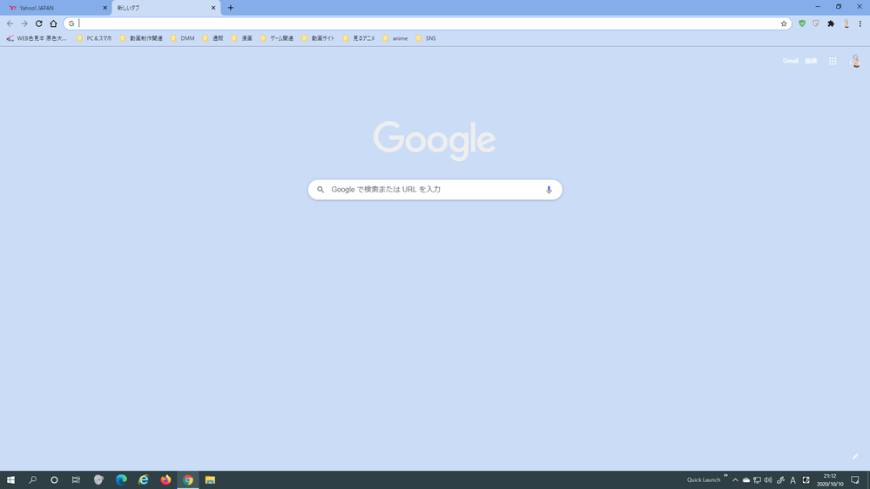Open the Extensions puzzle-piece menu
This screenshot has height=489, width=870.
pyautogui.click(x=831, y=23)
